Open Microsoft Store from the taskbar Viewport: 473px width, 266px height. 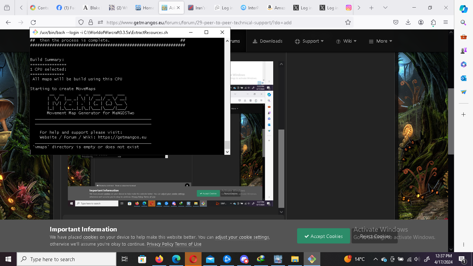pyautogui.click(x=142, y=259)
